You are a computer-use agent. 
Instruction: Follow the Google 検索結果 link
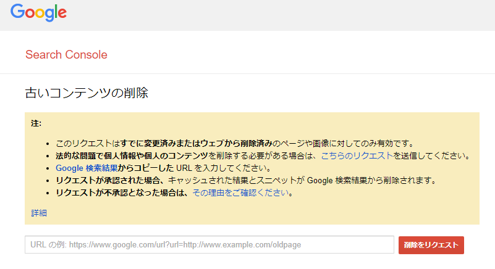coord(87,168)
